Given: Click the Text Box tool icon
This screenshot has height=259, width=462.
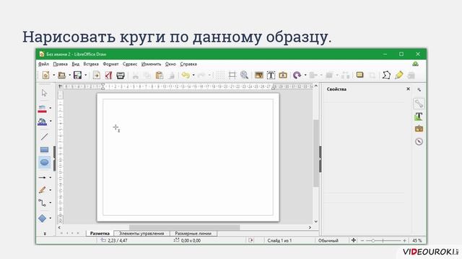Looking at the screenshot, I should 271,75.
